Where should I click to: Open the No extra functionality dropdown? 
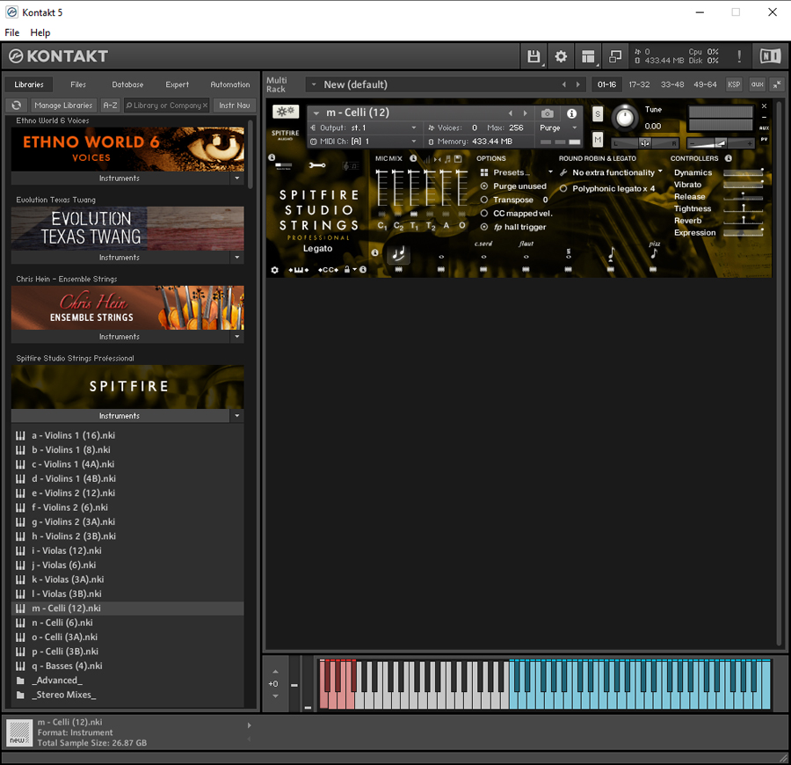point(612,172)
